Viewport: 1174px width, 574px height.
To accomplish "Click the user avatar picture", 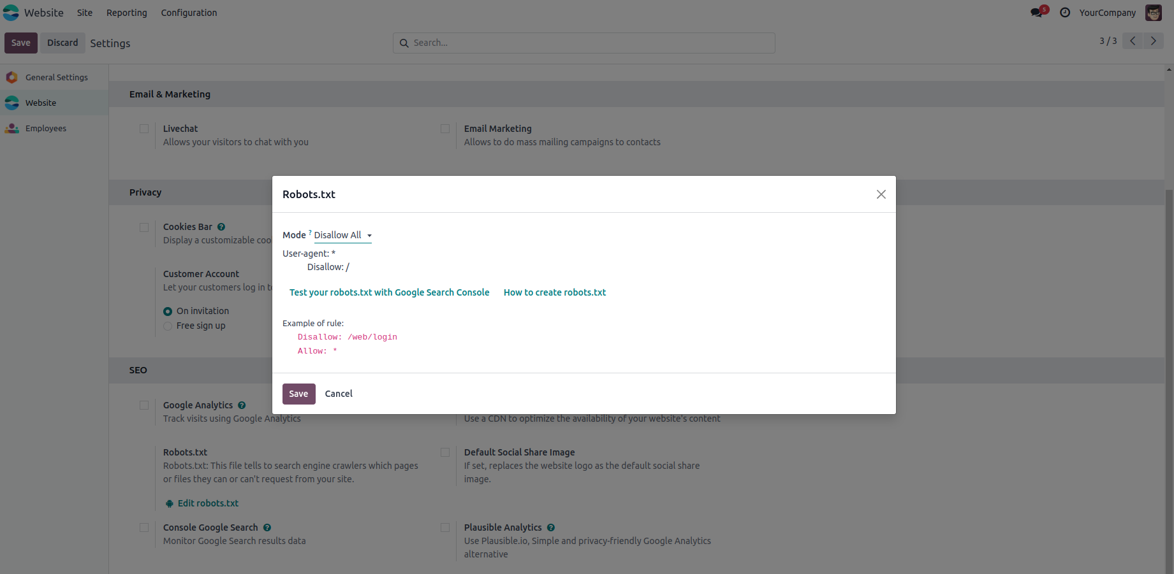I will click(1153, 13).
